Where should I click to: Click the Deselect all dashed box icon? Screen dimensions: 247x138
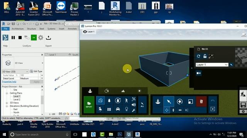(x=213, y=109)
